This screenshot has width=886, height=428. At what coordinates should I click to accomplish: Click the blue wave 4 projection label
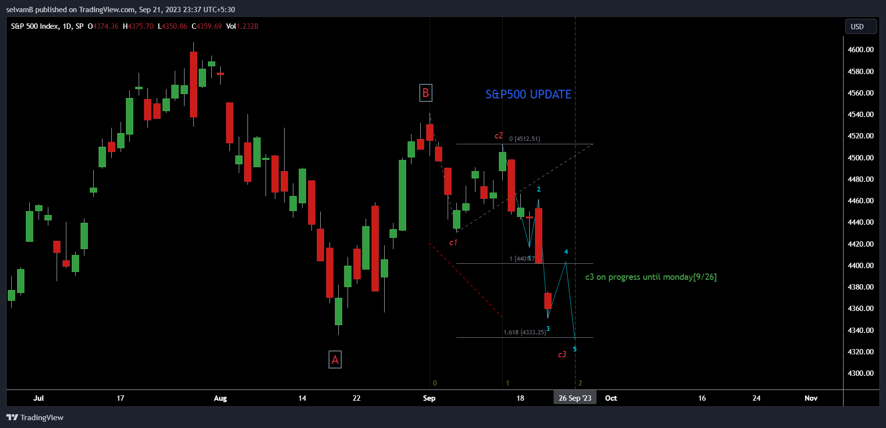566,252
